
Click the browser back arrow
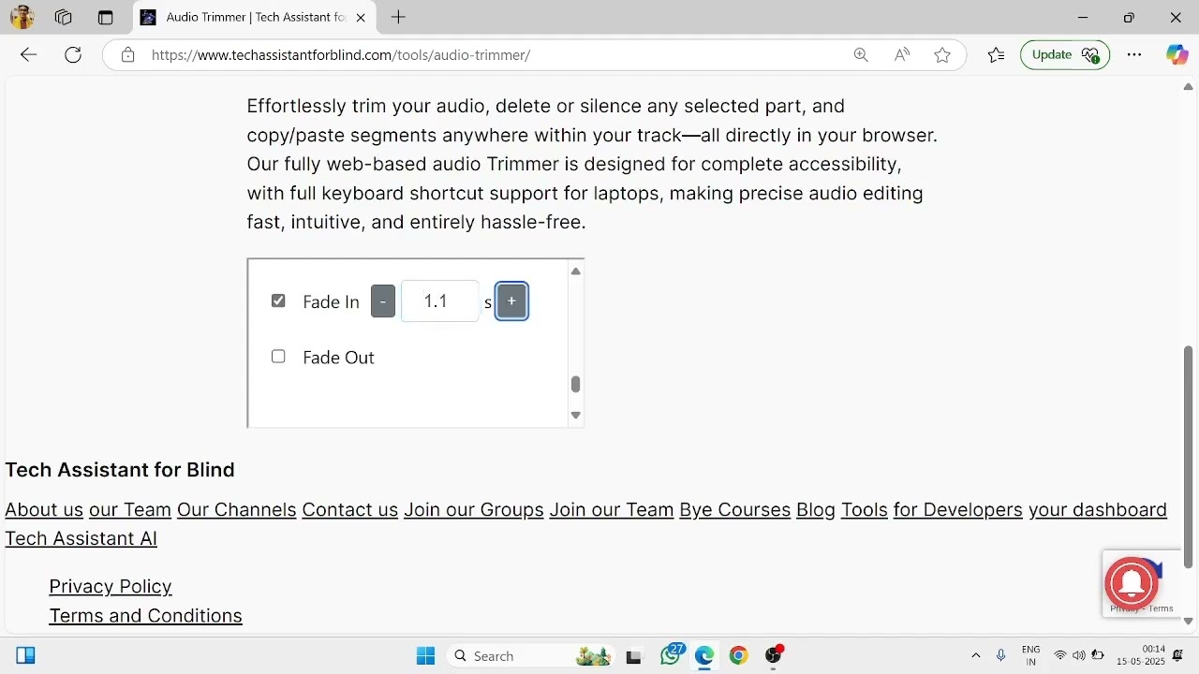(28, 55)
